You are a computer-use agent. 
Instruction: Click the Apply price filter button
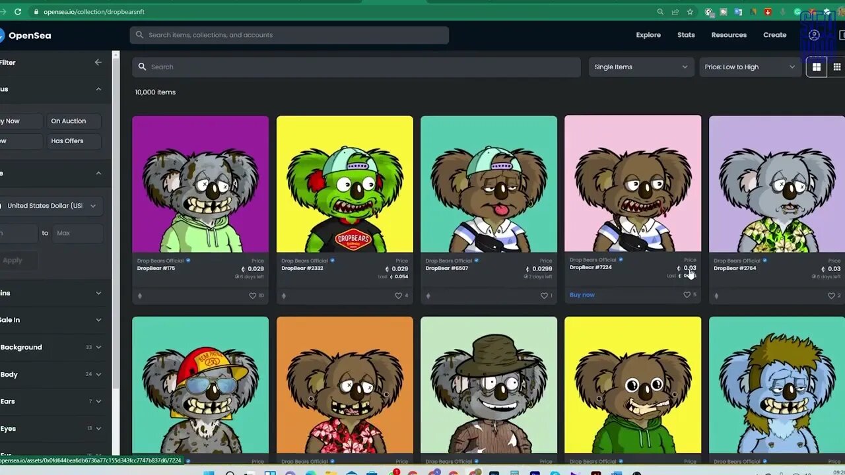[x=18, y=261]
